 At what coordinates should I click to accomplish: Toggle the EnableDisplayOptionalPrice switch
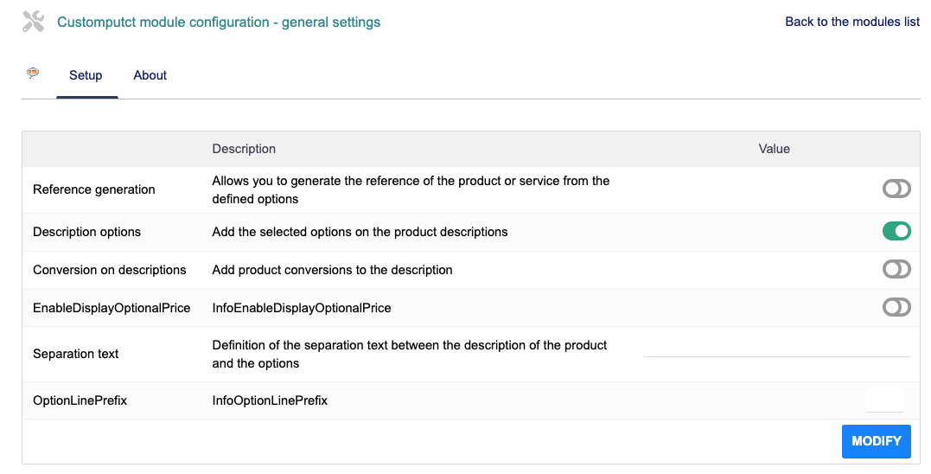(896, 307)
